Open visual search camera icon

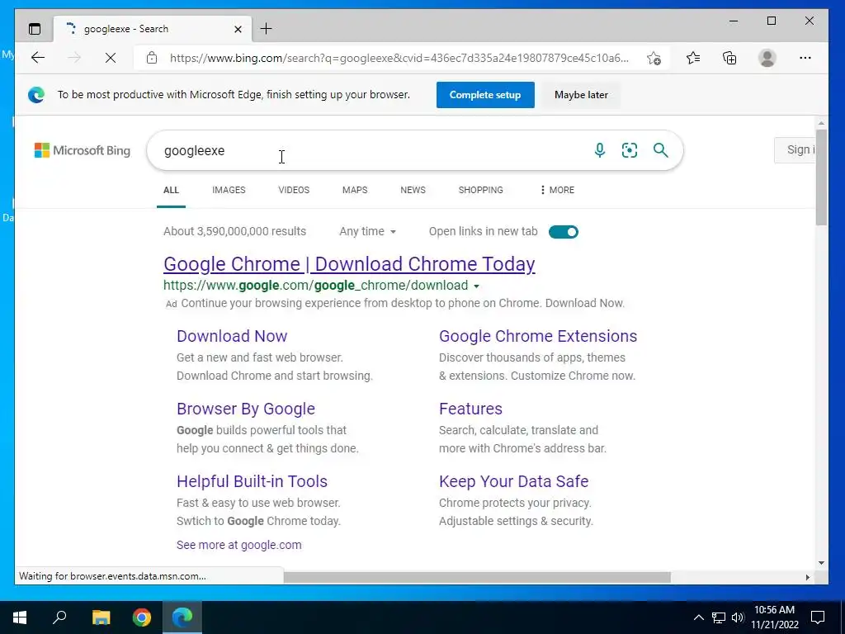[x=630, y=150]
